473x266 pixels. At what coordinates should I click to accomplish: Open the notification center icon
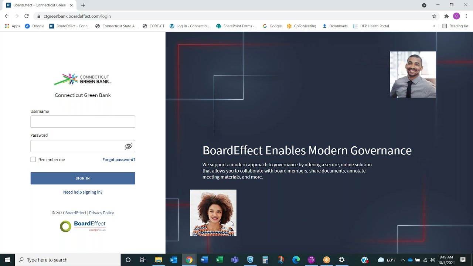[463, 260]
